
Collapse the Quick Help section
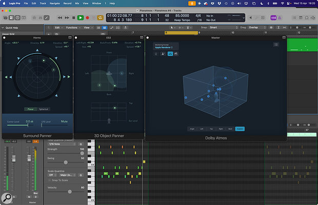(x=3, y=28)
